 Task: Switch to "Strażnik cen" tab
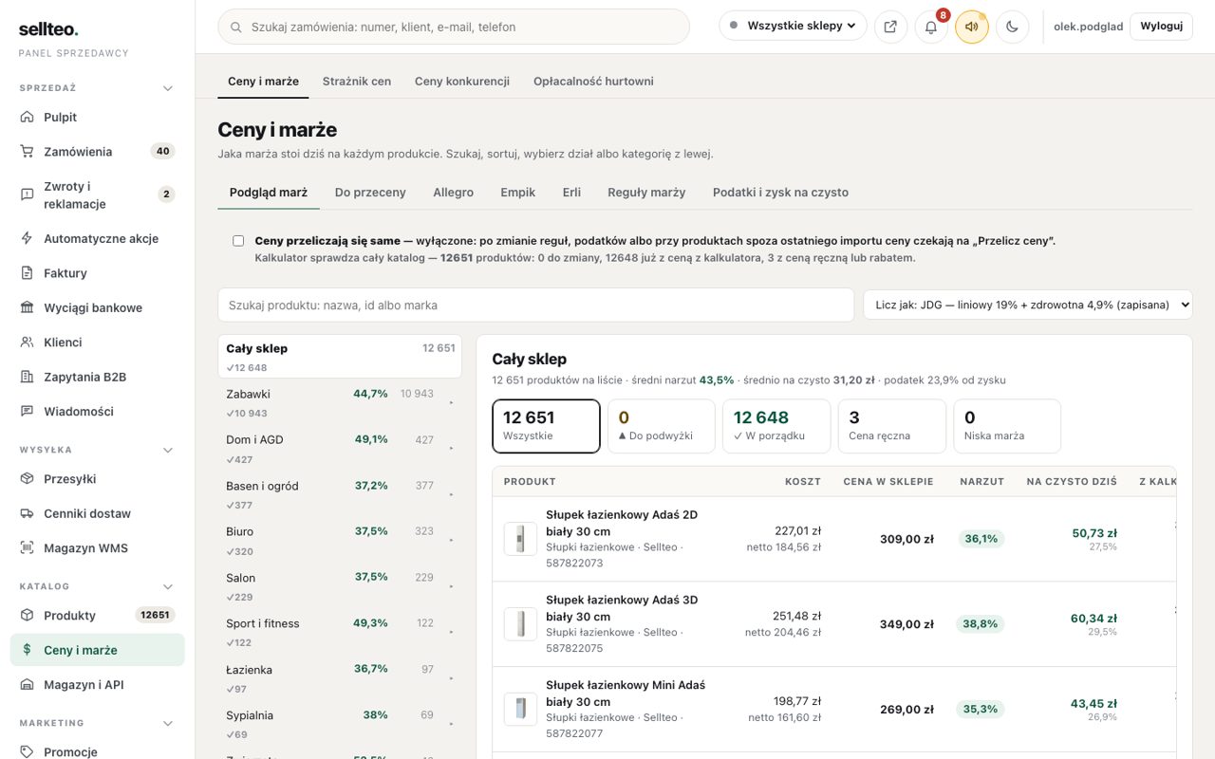(x=357, y=81)
